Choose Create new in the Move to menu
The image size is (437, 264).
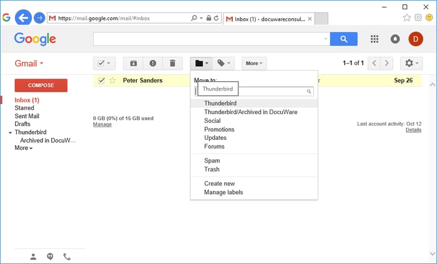pos(219,183)
